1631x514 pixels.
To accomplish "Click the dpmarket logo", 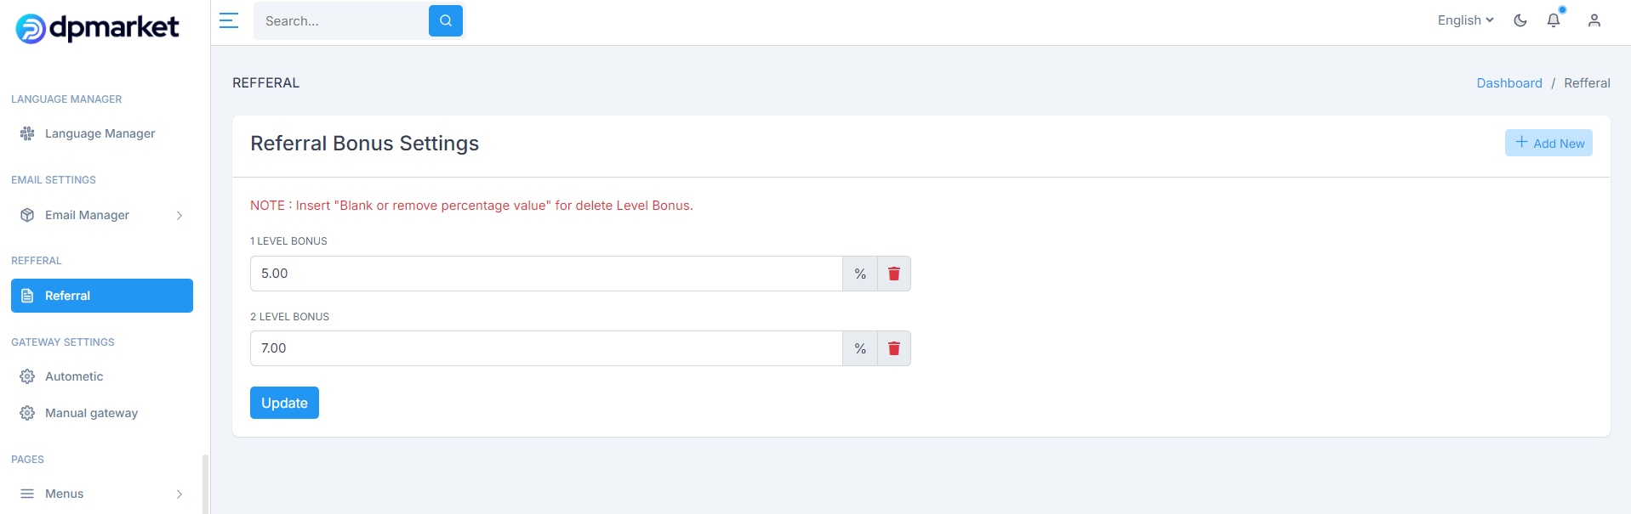I will [97, 28].
